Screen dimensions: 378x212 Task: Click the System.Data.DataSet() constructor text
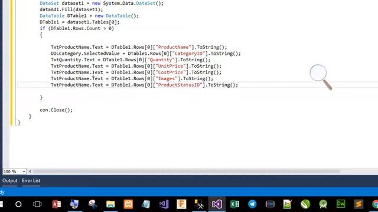(133, 4)
